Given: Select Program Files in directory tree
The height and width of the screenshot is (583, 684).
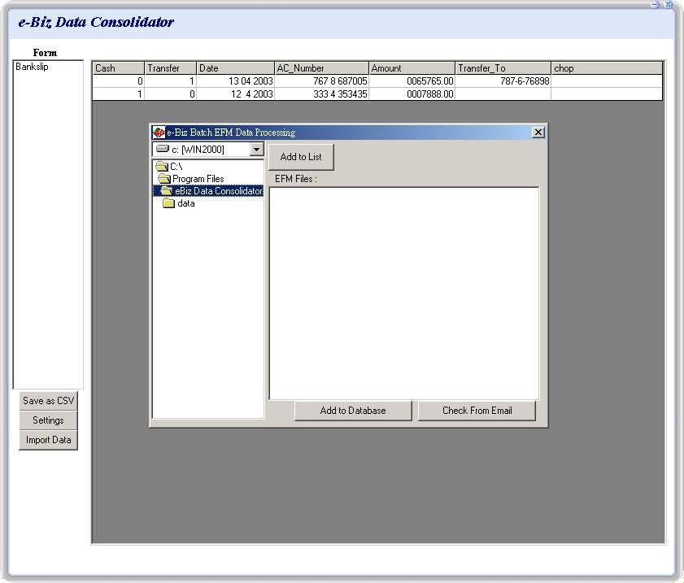Looking at the screenshot, I should coord(198,179).
